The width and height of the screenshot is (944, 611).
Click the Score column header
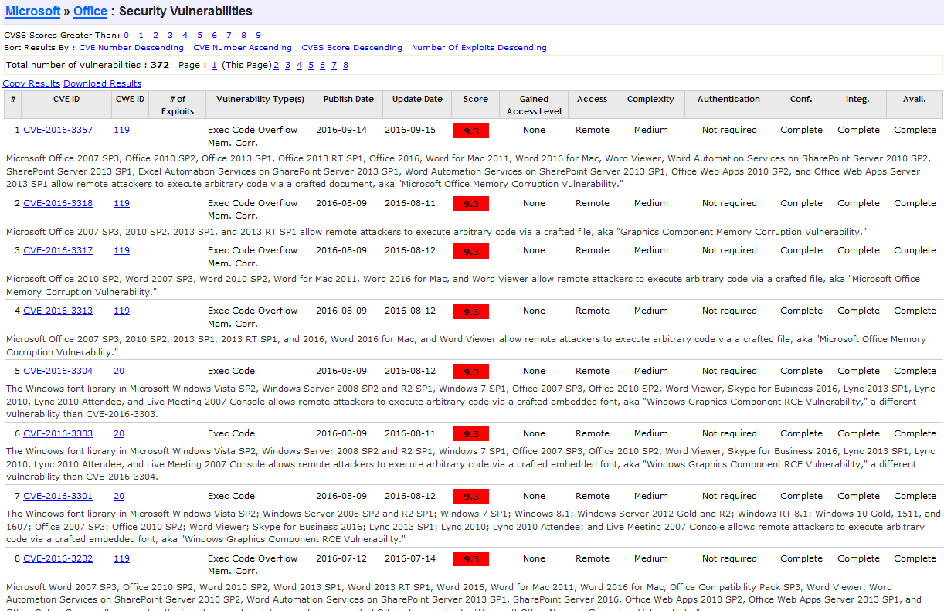[x=476, y=105]
